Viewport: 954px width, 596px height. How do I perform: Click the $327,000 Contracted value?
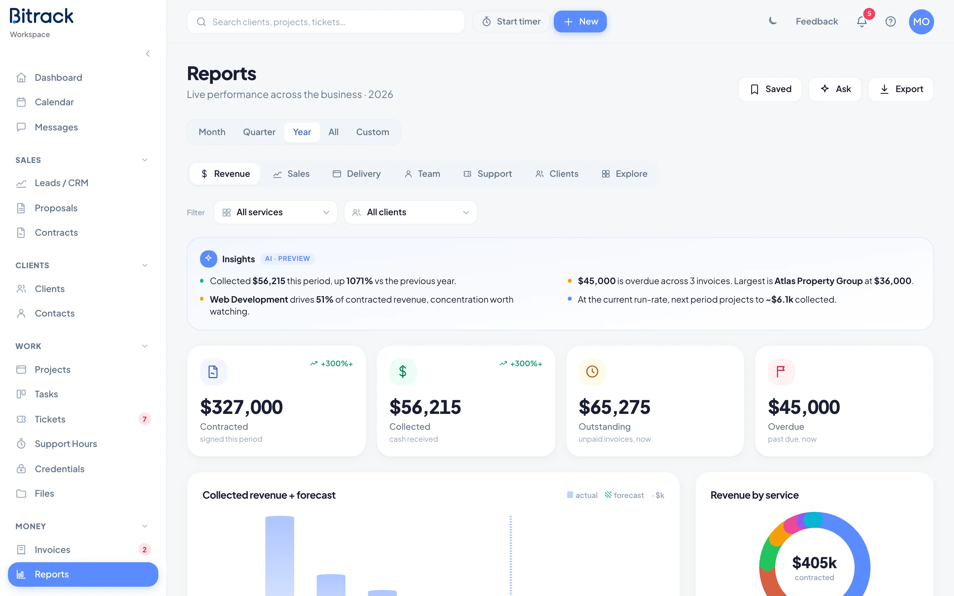(241, 407)
